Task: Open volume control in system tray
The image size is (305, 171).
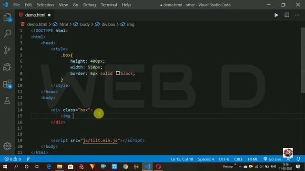Action: (x=261, y=167)
